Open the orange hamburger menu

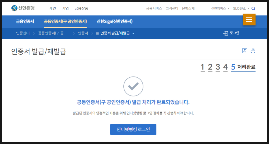click(x=249, y=19)
